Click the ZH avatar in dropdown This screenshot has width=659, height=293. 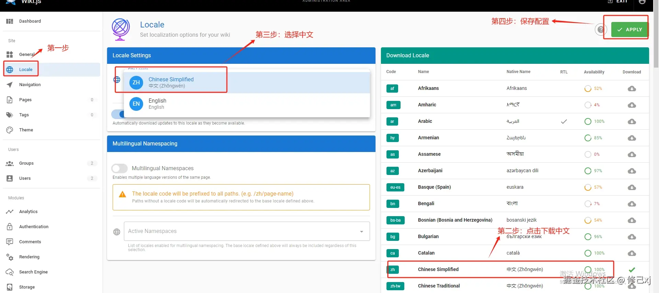click(x=136, y=82)
